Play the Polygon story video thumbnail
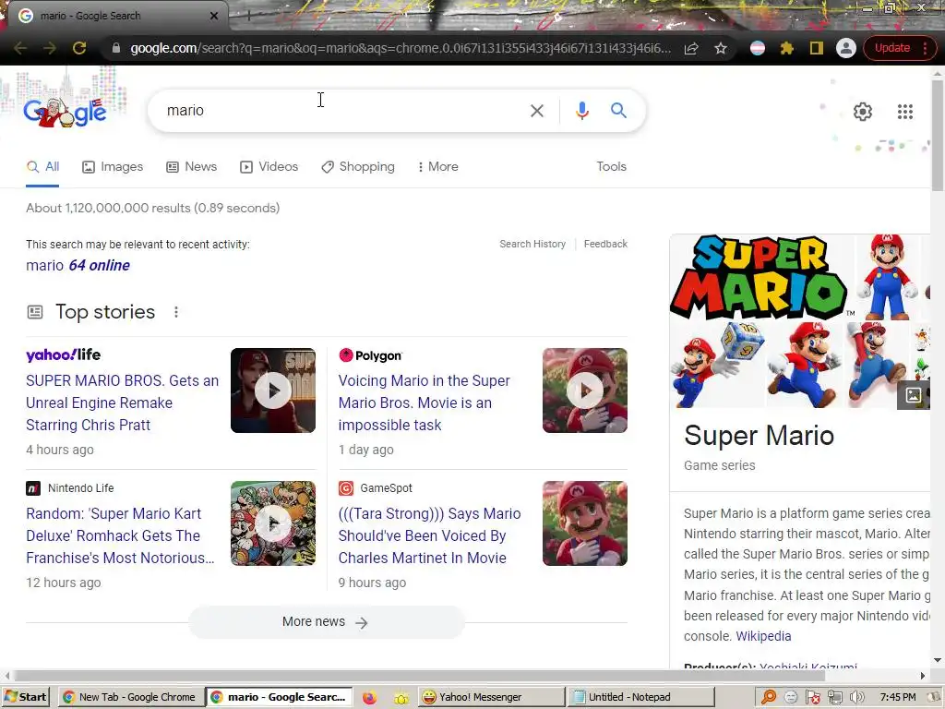Image resolution: width=945 pixels, height=709 pixels. tap(584, 391)
